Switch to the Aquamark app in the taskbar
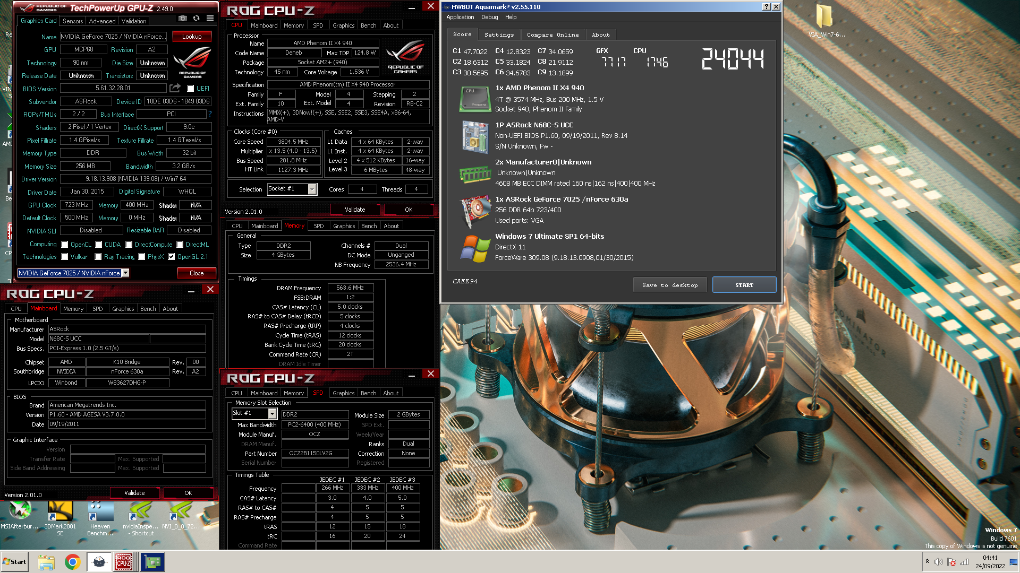Screen dimensions: 1020x573 (x=99, y=562)
